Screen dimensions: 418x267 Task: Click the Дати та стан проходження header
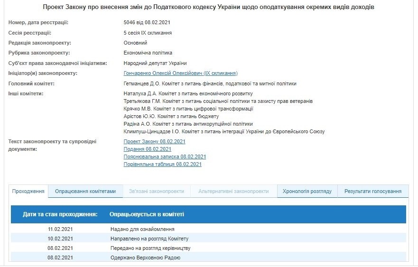60,214
